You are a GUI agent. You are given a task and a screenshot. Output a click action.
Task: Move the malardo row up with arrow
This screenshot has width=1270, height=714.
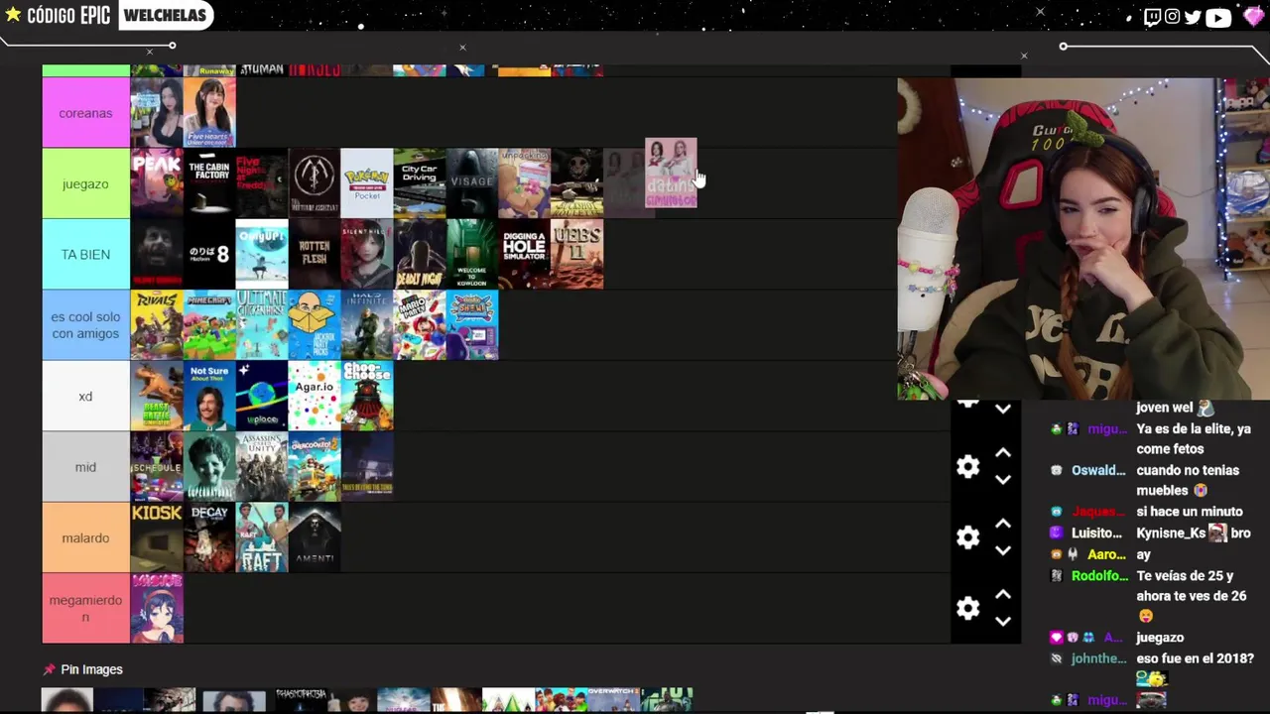pos(1003,524)
